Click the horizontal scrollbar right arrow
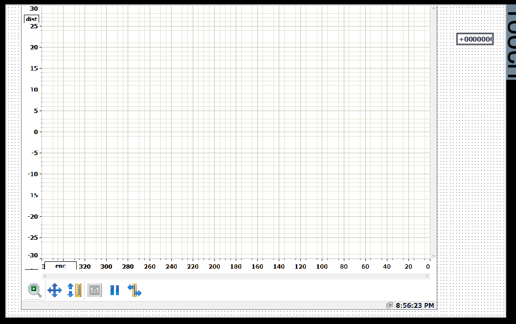Image resolution: width=516 pixels, height=324 pixels. 427,276
